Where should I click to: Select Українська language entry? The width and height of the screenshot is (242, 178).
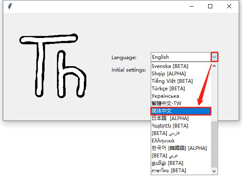click(181, 96)
